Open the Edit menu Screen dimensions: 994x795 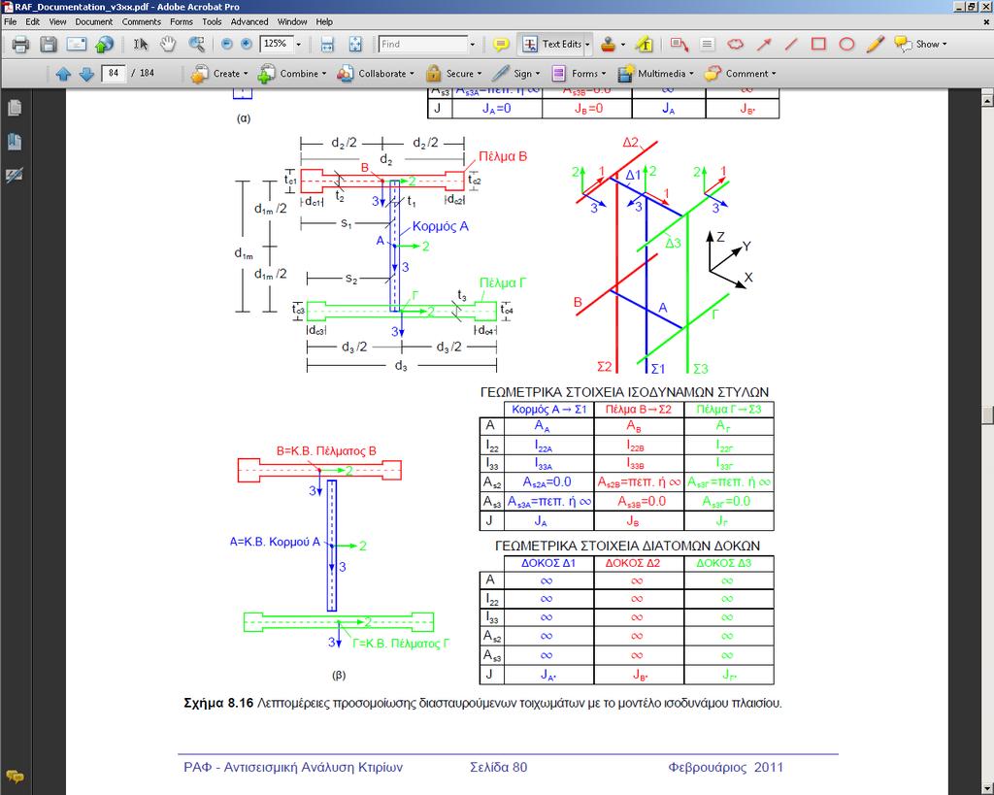pos(32,21)
